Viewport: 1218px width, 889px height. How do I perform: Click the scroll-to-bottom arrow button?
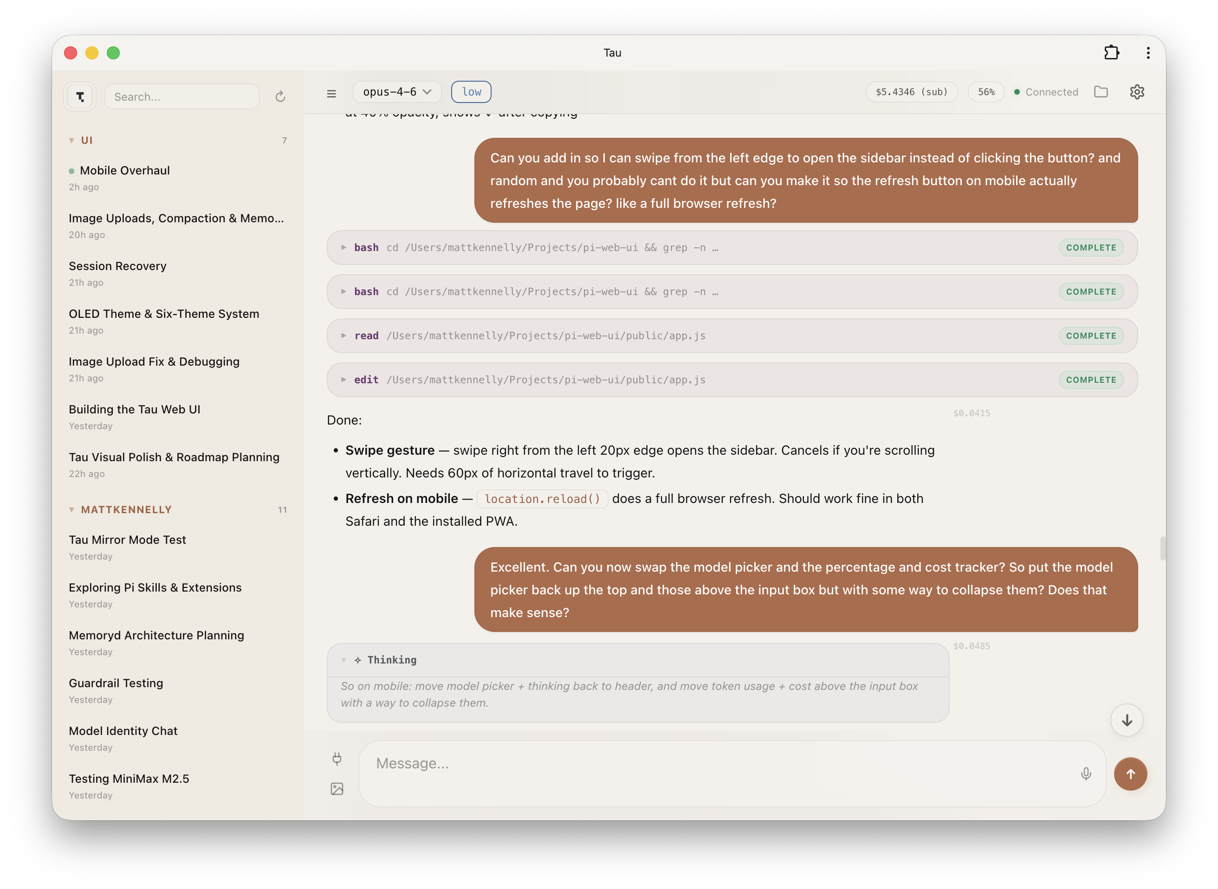[1127, 720]
